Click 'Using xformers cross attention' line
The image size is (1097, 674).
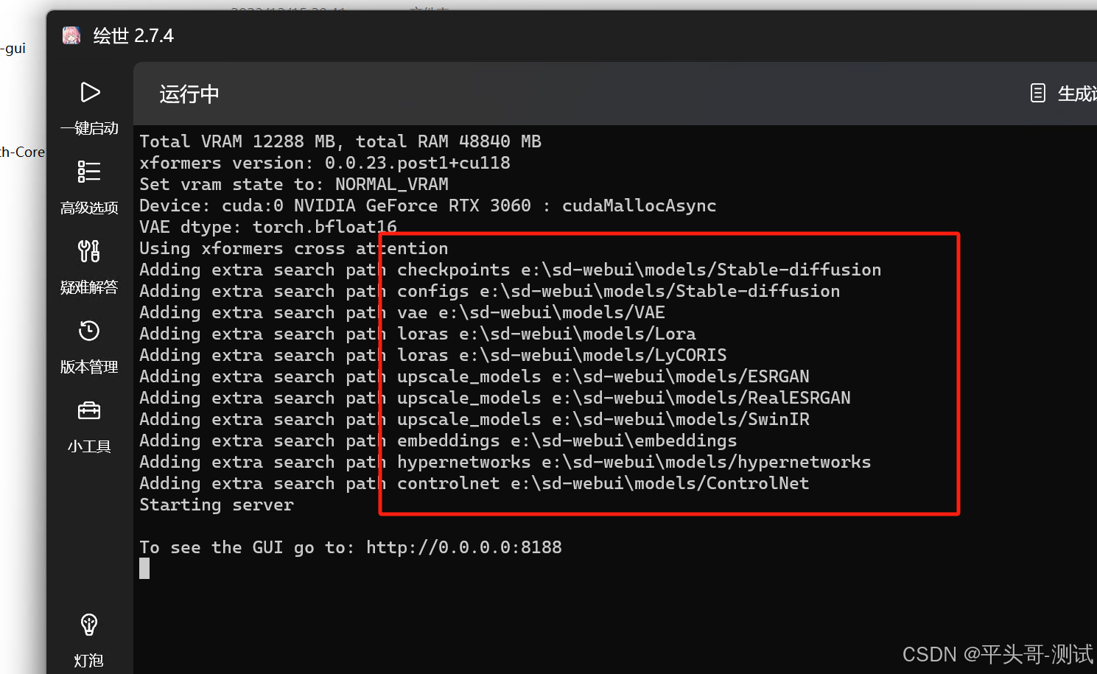click(294, 248)
